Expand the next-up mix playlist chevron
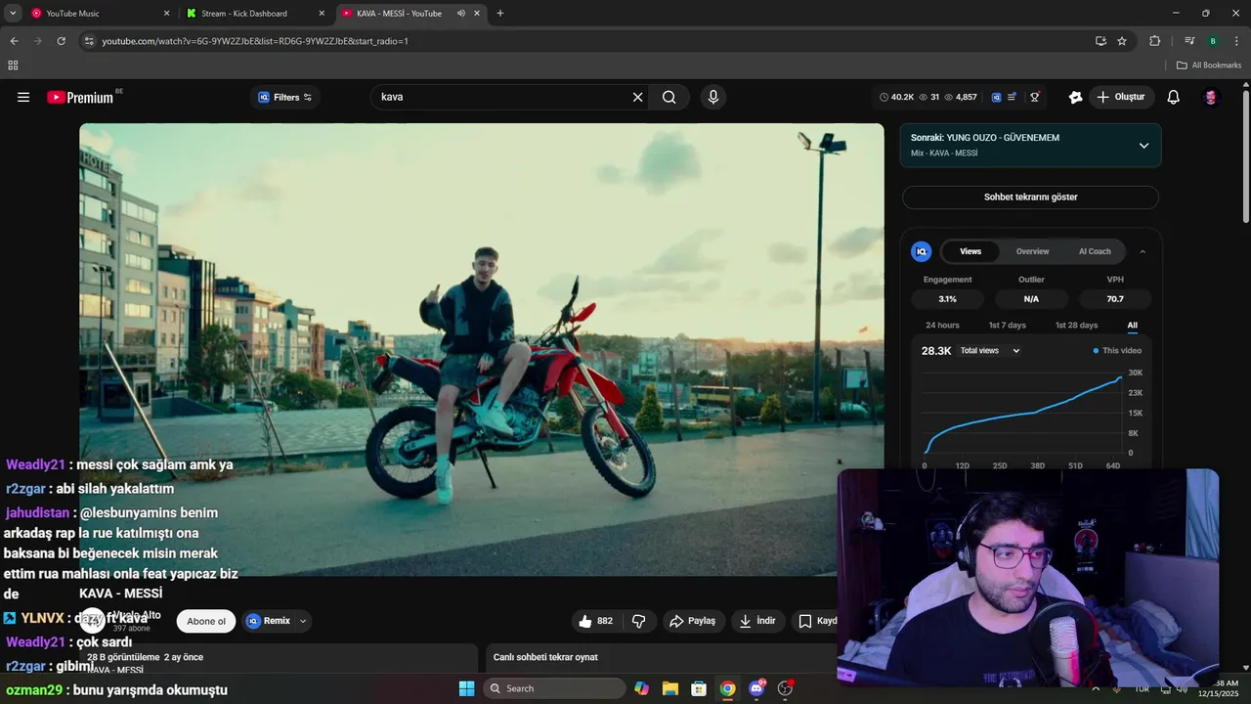Screen dimensions: 1251x704 click(1143, 146)
